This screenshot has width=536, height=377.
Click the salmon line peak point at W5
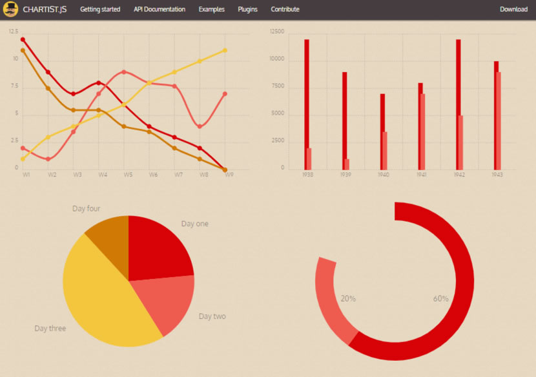tap(124, 72)
